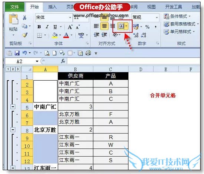Open Customize Quick Access Toolbar arrow
The width and height of the screenshot is (204, 174).
click(x=96, y=53)
